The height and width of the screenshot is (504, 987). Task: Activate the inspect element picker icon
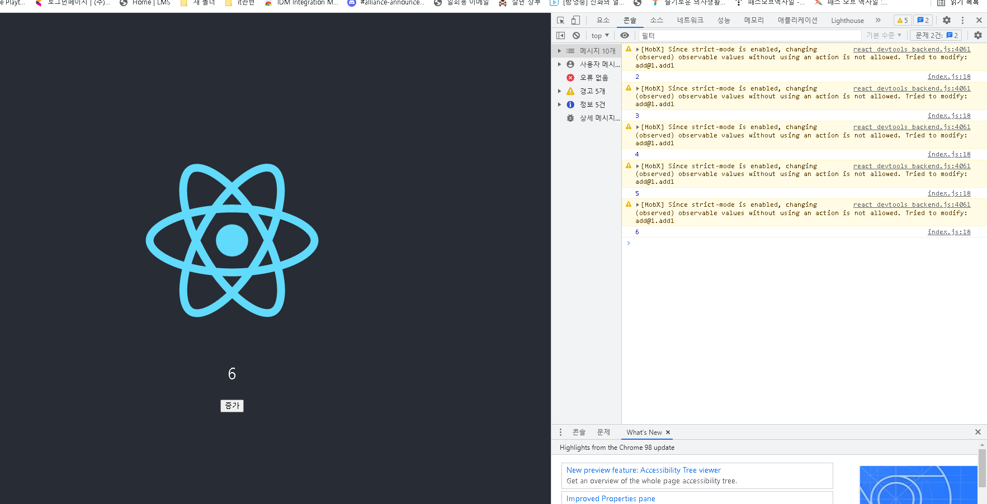560,20
